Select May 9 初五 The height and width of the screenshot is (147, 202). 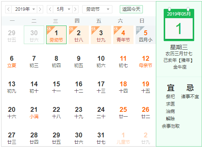pyautogui.click(x=78, y=61)
